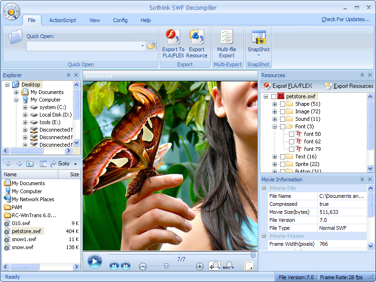
Task: Click the SnapShot camera icon
Action: (x=258, y=38)
